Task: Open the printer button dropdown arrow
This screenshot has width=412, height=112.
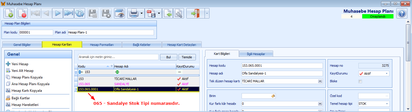Action: point(141,13)
